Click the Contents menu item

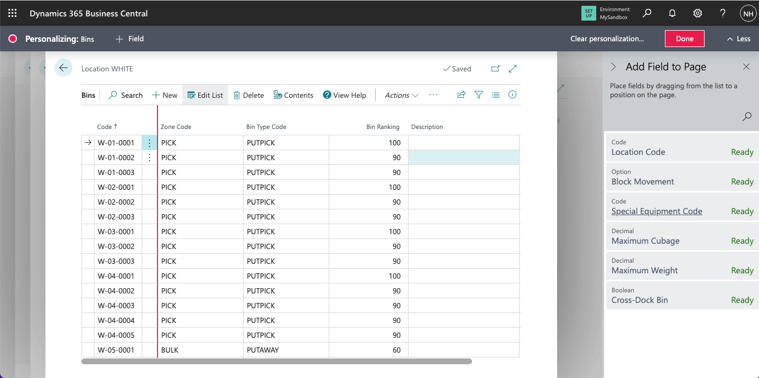point(293,95)
